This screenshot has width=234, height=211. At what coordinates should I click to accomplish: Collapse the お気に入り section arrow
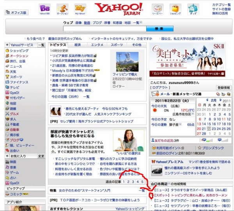coord(7,156)
